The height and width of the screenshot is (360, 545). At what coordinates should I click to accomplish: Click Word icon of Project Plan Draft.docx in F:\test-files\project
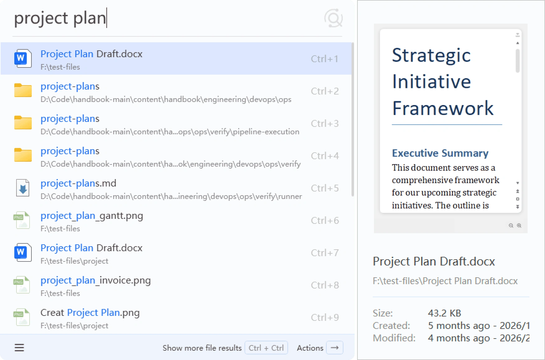tap(23, 252)
